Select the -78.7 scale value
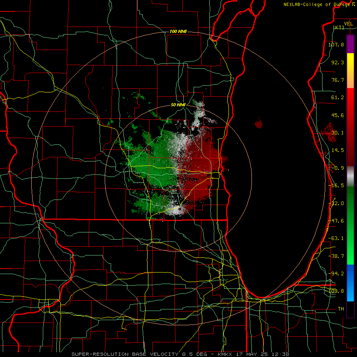The height and width of the screenshot is (357, 357). coord(336,256)
